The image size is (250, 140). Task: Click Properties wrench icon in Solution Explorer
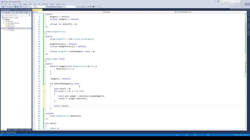coord(27,12)
